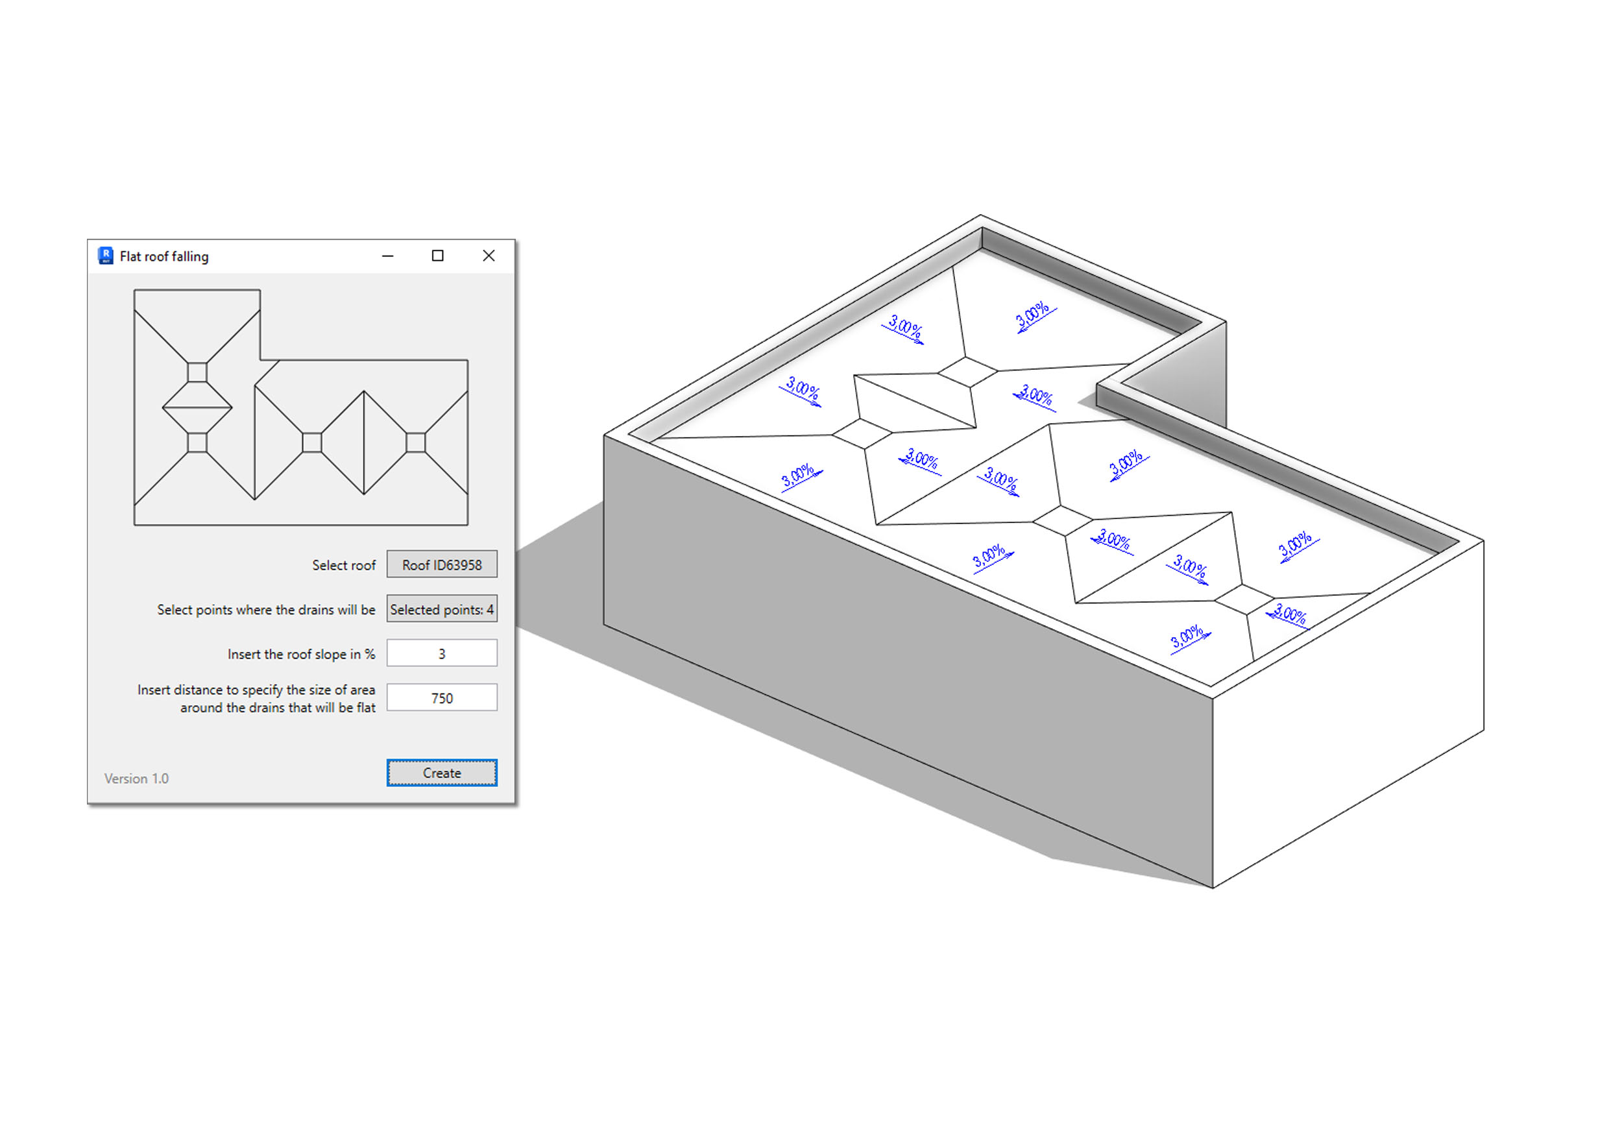Click the lower-left drain square in roof preview

(198, 443)
